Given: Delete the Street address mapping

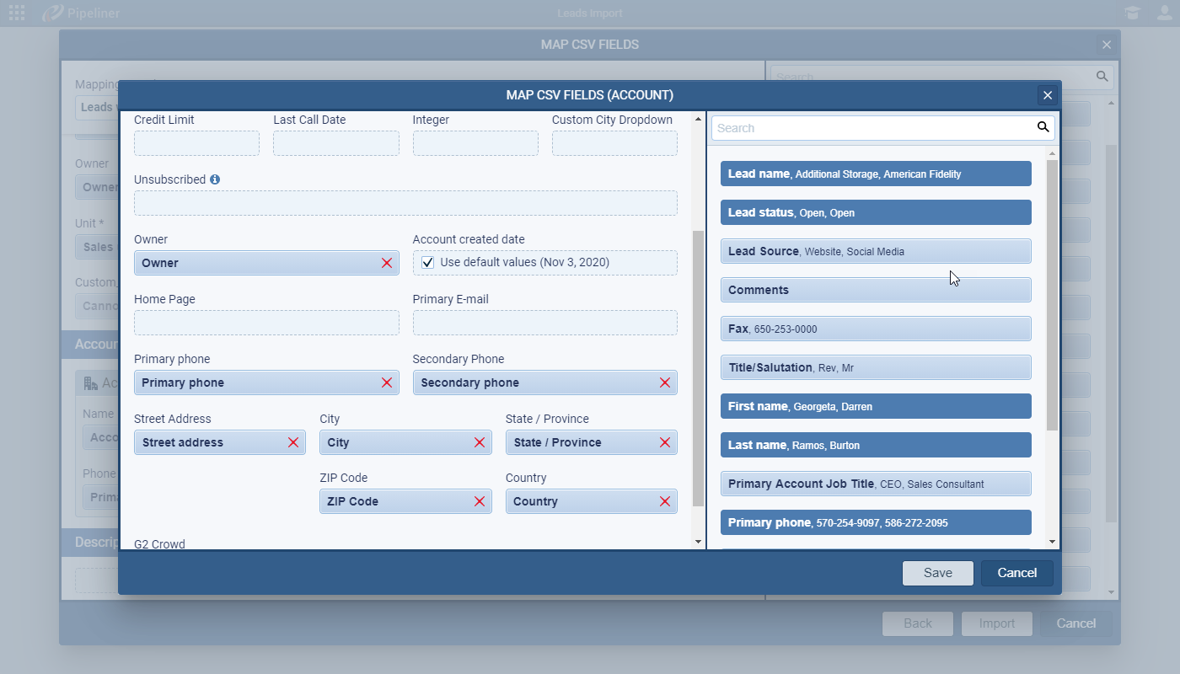Looking at the screenshot, I should (x=293, y=442).
